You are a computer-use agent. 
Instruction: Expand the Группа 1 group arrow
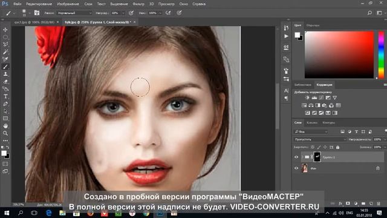click(x=302, y=157)
